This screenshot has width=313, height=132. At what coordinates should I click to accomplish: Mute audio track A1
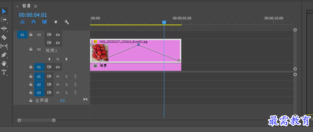click(58, 76)
